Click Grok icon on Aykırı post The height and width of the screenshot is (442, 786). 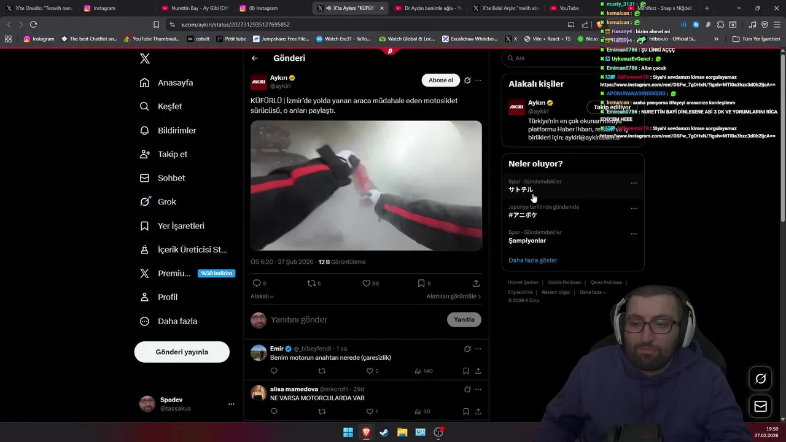click(467, 80)
